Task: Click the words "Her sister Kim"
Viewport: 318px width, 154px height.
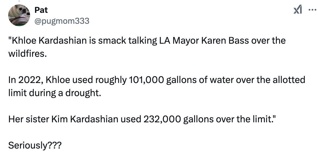Action: coord(38,119)
